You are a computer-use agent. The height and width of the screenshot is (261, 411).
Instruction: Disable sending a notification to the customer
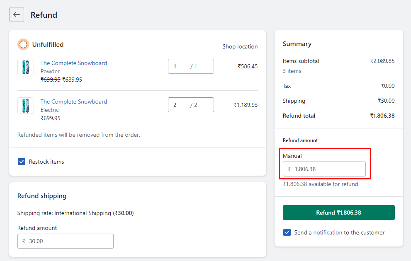click(x=287, y=232)
